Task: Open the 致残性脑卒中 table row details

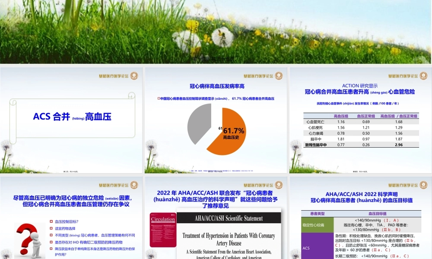Action: coord(316,145)
